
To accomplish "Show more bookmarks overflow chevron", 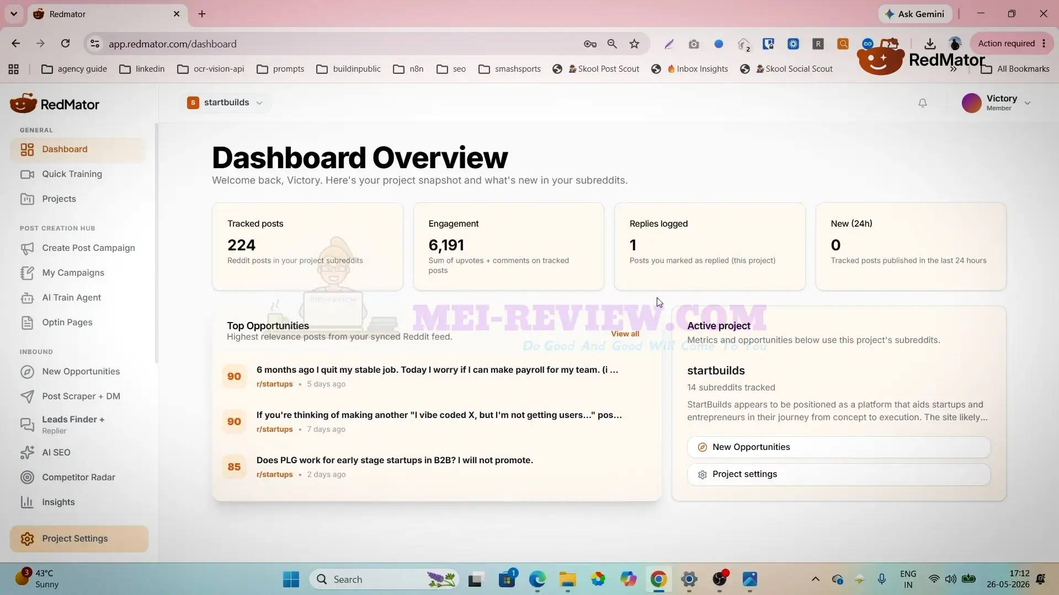I will (x=954, y=69).
